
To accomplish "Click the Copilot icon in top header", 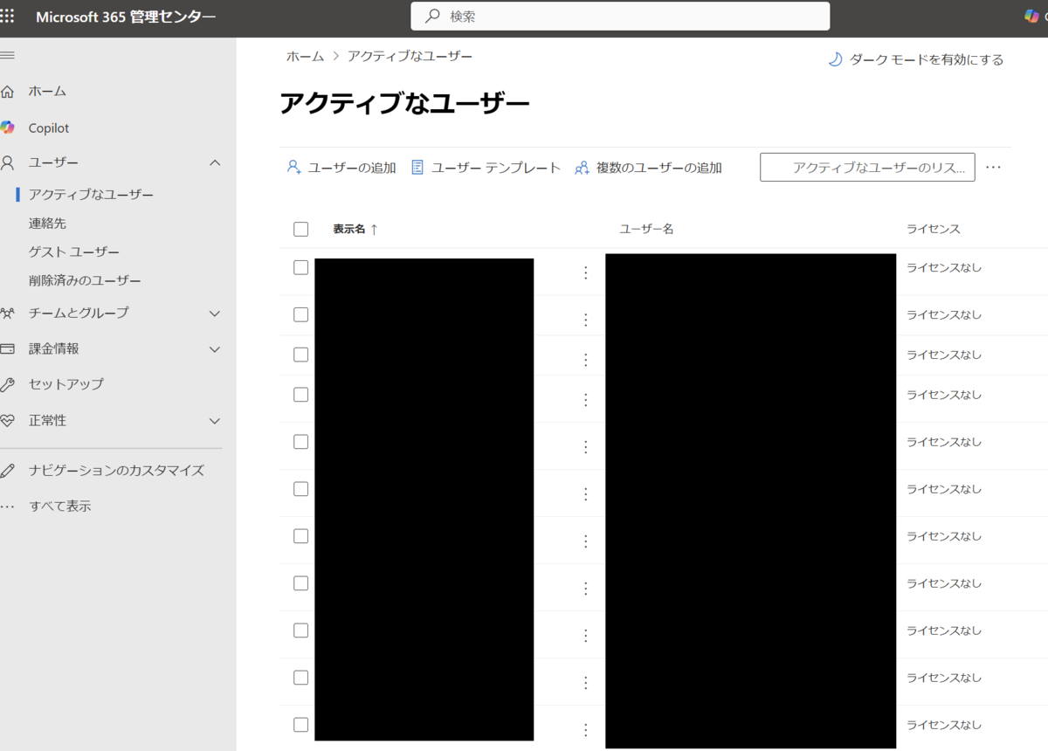I will [x=1032, y=16].
